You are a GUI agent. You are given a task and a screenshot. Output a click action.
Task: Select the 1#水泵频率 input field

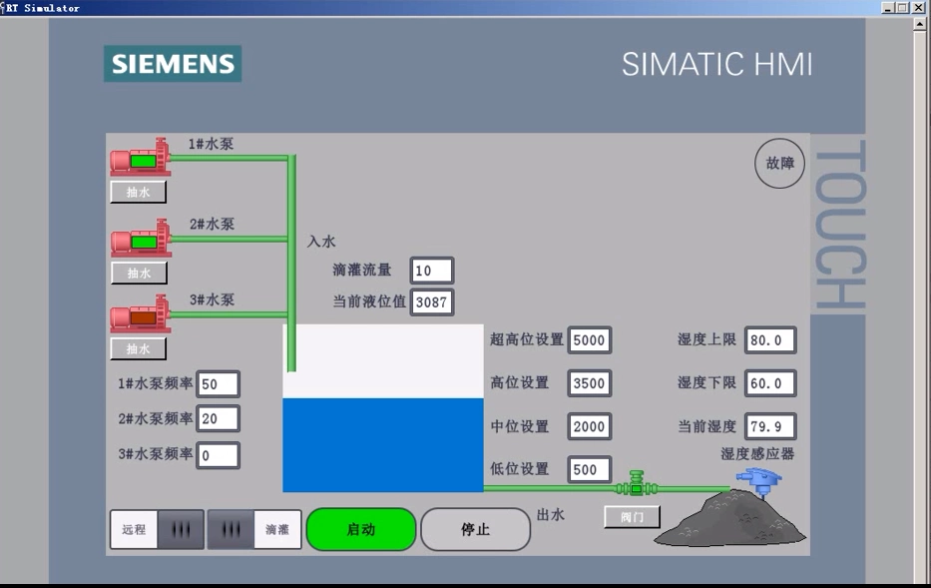pos(218,383)
